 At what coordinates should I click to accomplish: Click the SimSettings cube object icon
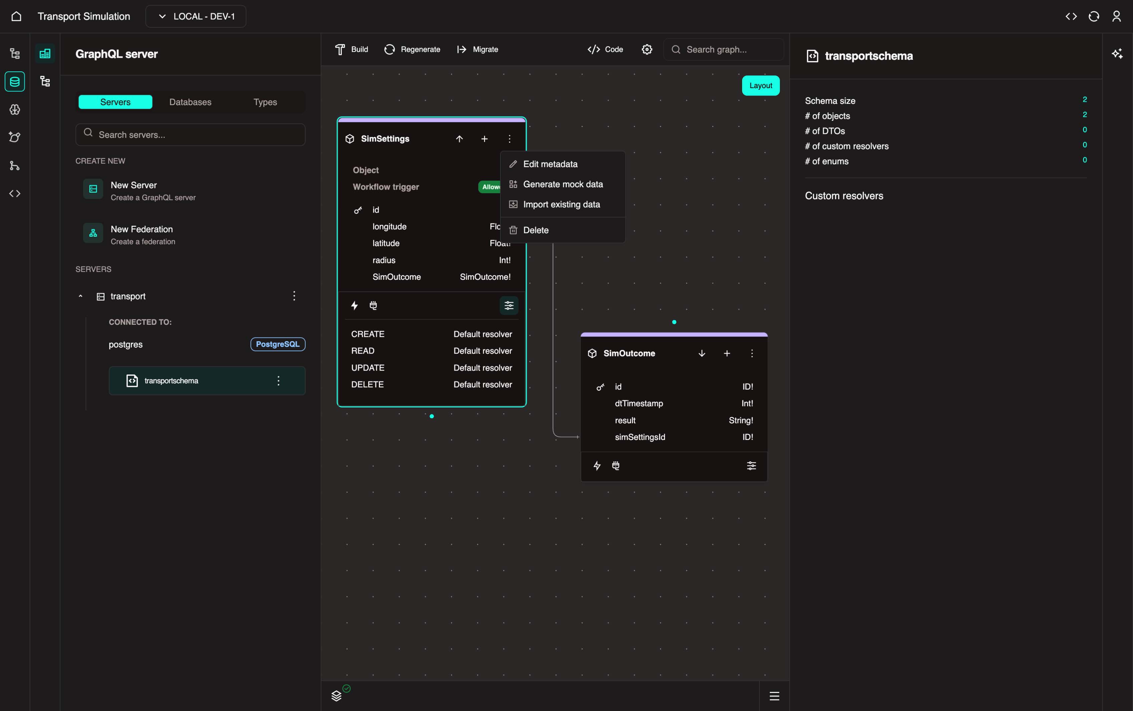pyautogui.click(x=350, y=139)
